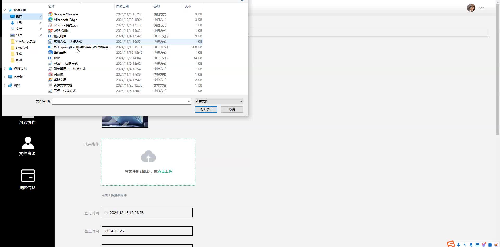Screen dimensions: 500x247
Task: Open 文件资源 in the web page sidebar
Action: click(x=27, y=146)
